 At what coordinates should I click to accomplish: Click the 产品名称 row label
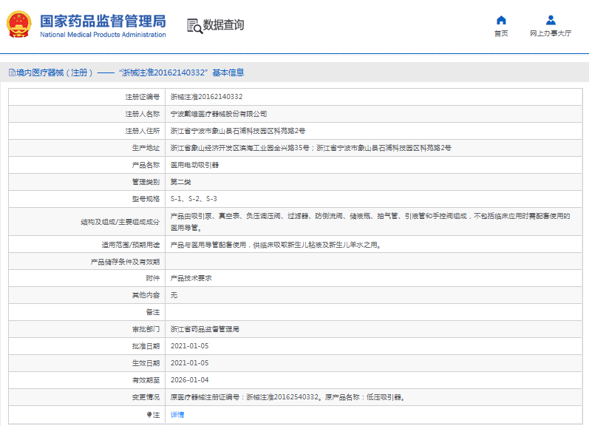tap(146, 165)
